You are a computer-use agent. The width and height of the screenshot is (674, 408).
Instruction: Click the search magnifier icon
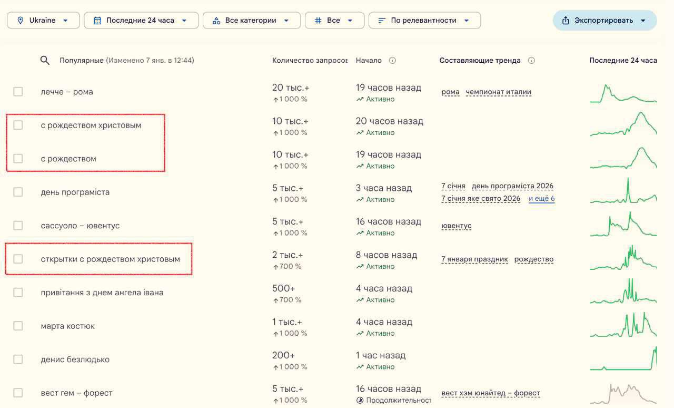pyautogui.click(x=45, y=61)
